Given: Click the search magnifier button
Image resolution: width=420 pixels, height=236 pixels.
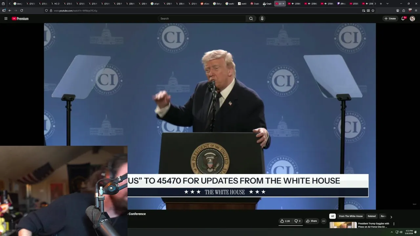Looking at the screenshot, I should click(x=251, y=19).
